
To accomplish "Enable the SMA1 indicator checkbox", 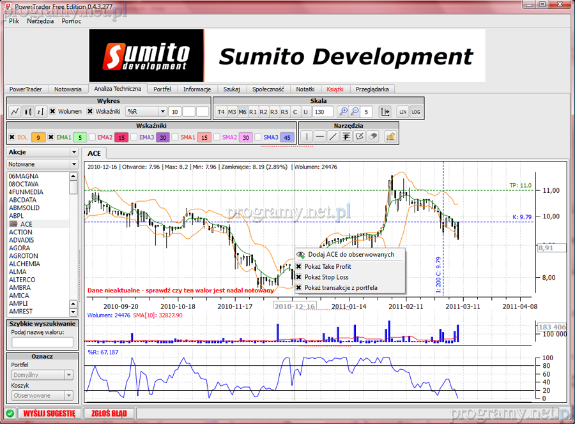I will [175, 137].
